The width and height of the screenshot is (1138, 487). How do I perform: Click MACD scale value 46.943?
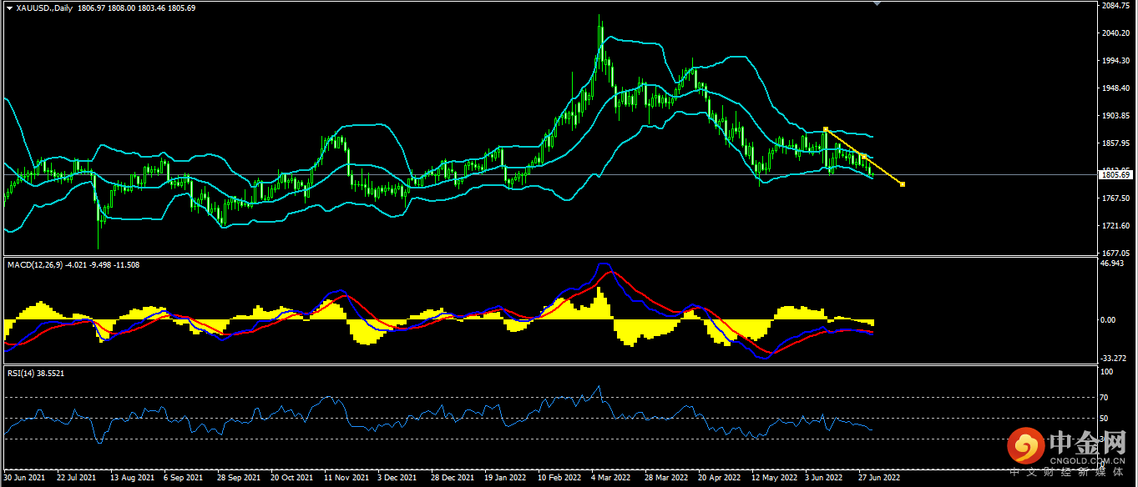click(x=1113, y=264)
